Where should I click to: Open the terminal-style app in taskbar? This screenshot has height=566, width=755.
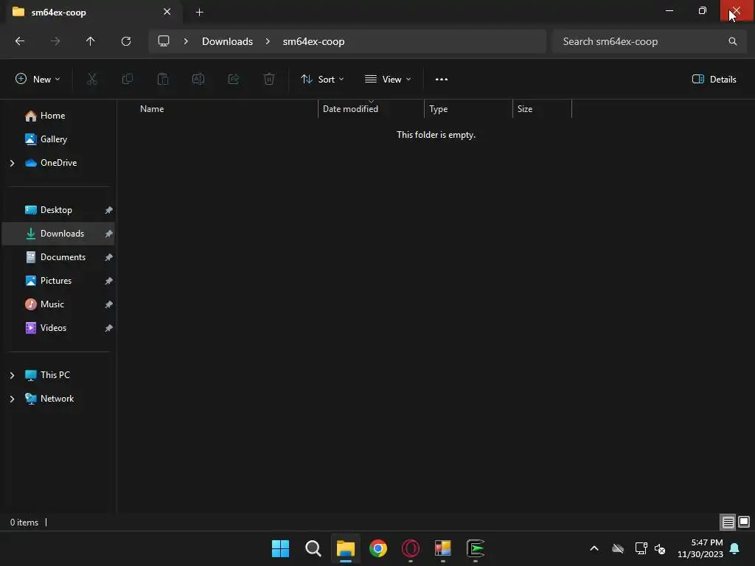(476, 548)
